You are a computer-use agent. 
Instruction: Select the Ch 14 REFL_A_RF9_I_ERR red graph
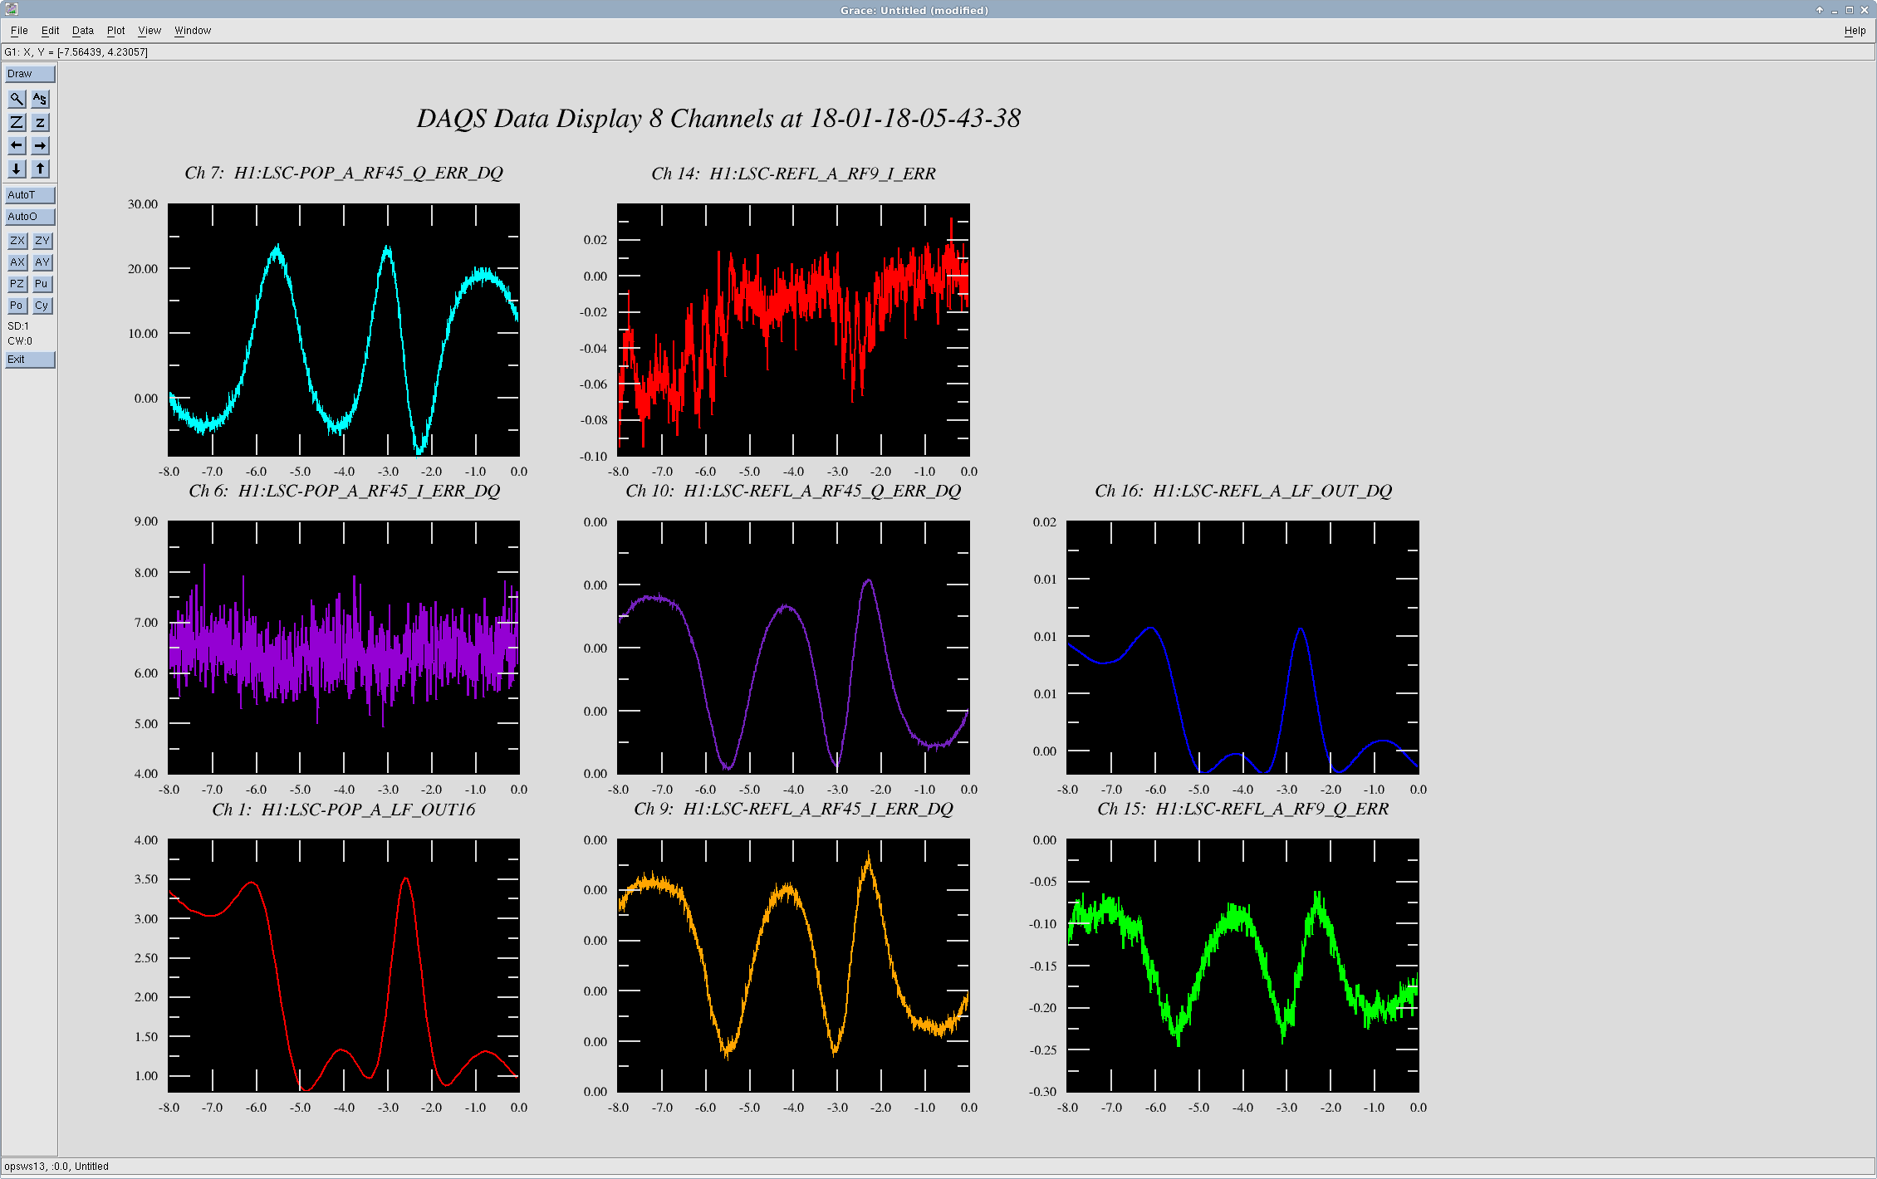point(793,330)
